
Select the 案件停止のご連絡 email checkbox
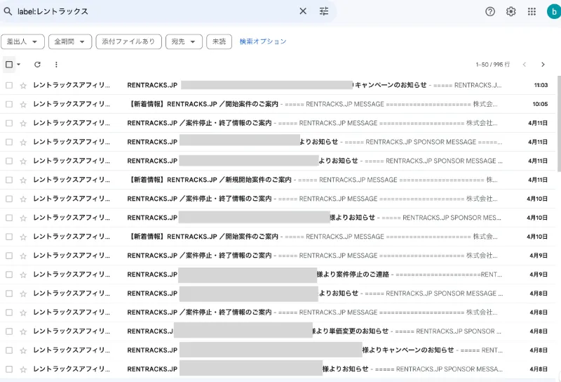[9, 275]
